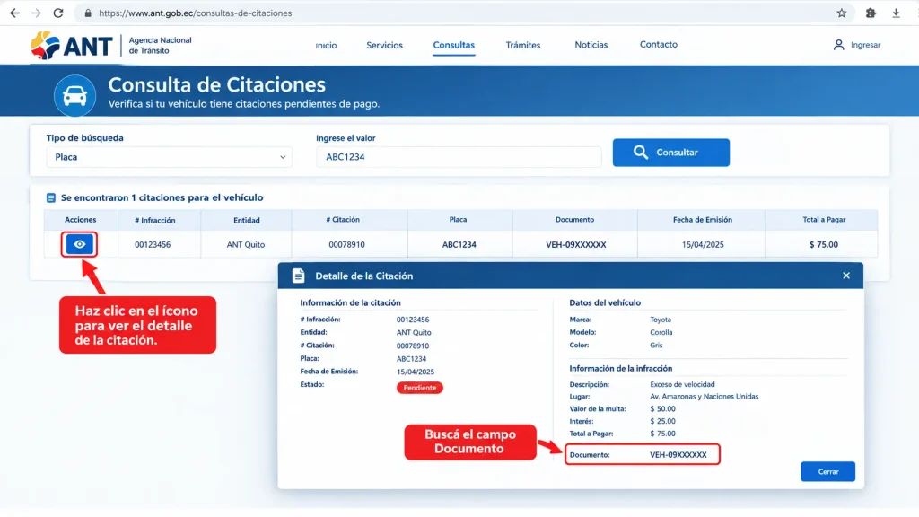Screen dimensions: 919x517
Task: Click the document icon in Detalle de la Citación
Action: coord(298,276)
